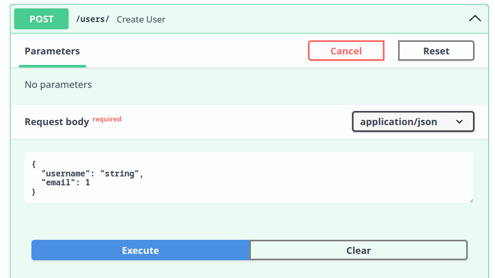
Task: Click the Create User summary text
Action: pos(141,19)
